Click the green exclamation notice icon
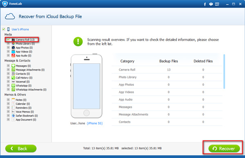245x158 pixels. 78,42
